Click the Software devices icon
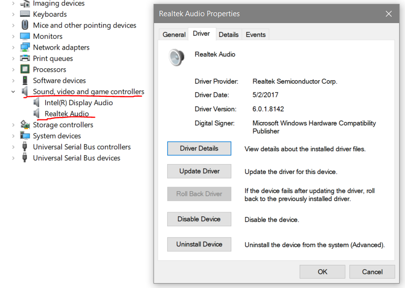 point(25,80)
